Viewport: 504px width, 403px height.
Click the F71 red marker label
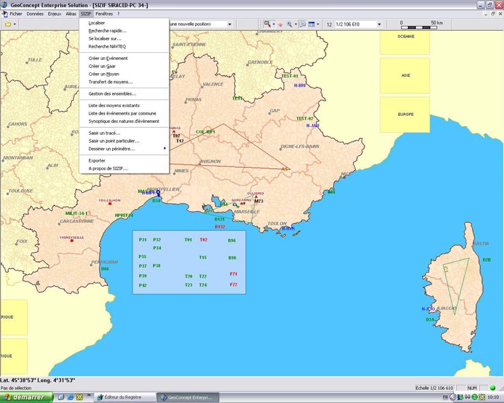[x=233, y=274]
